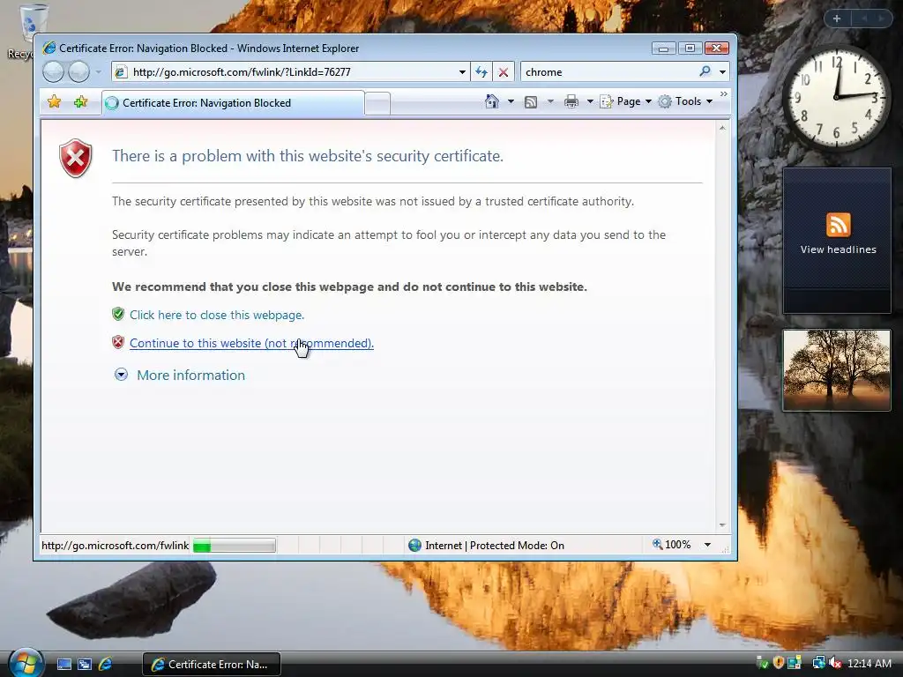Image resolution: width=903 pixels, height=677 pixels.
Task: Open the search provider options dropdown
Action: (x=723, y=72)
